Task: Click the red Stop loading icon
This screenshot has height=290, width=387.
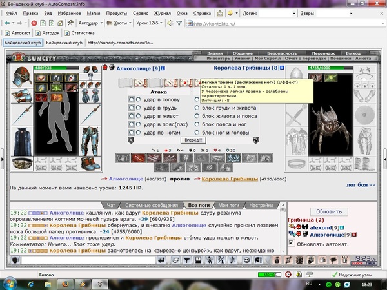Action: coord(34,23)
